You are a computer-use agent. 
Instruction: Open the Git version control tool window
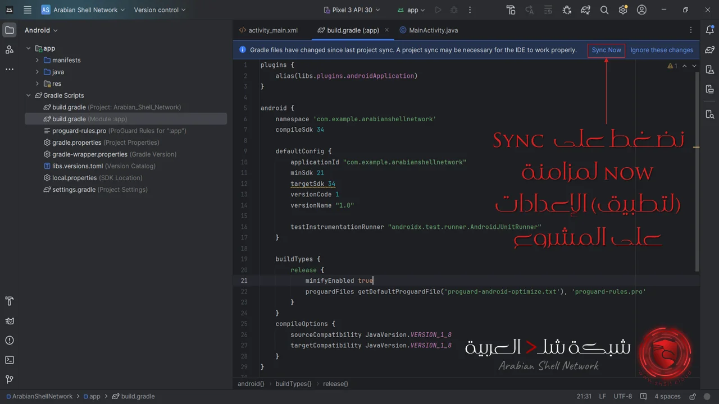(10, 380)
